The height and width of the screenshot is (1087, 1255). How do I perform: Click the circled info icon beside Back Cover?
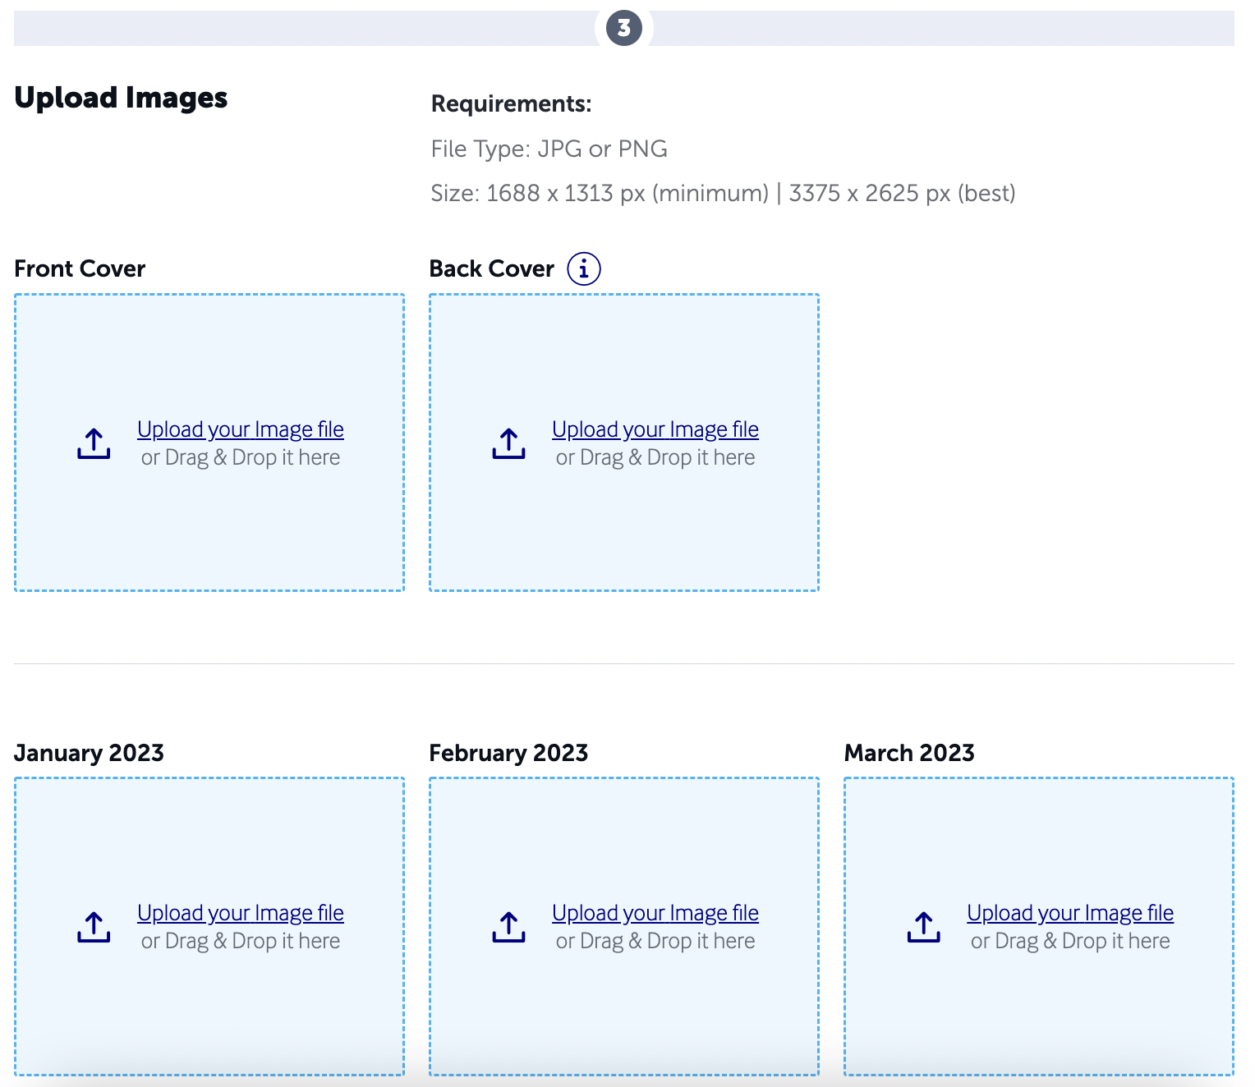pos(583,268)
